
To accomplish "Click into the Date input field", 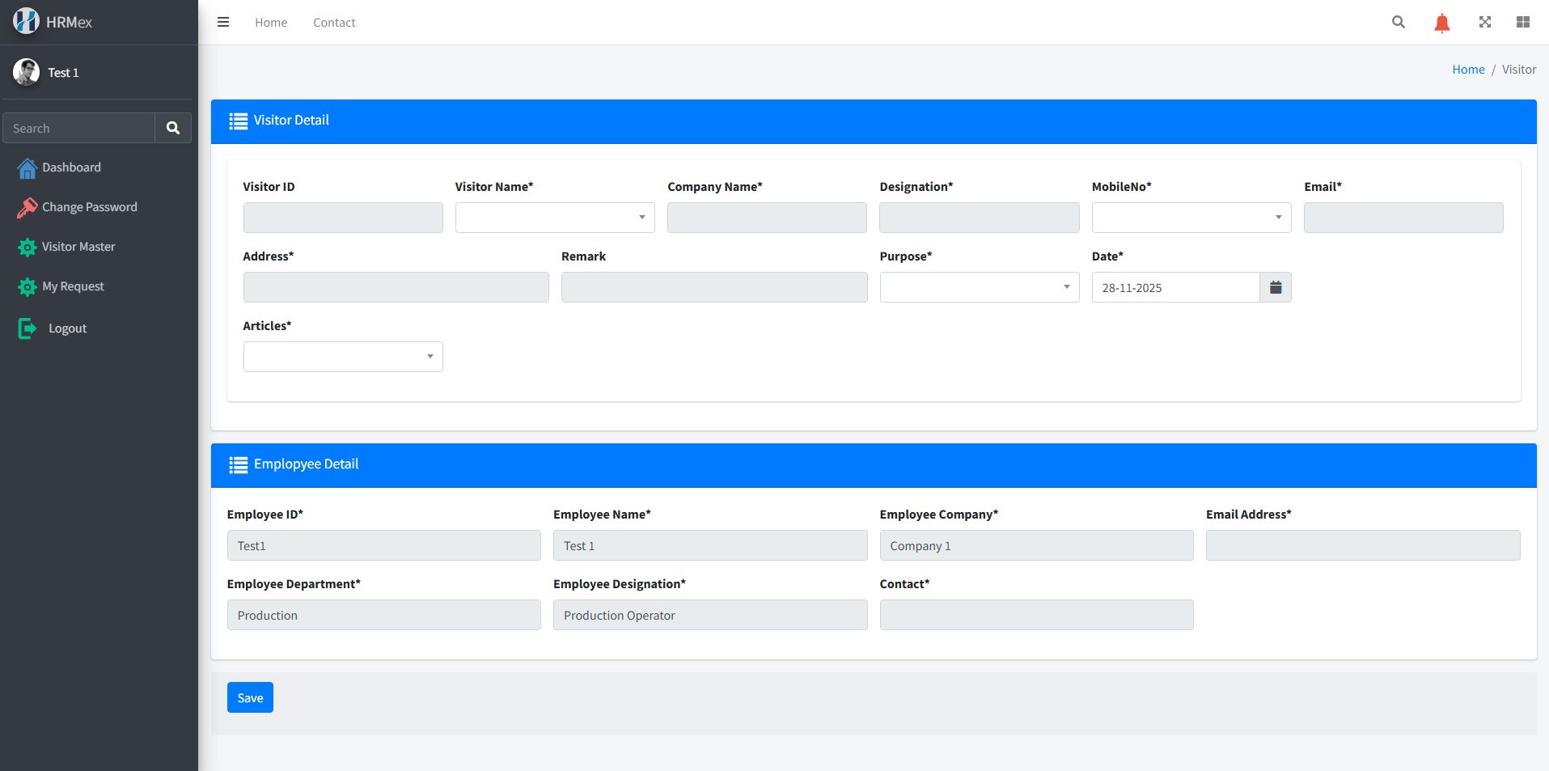I will (1175, 287).
